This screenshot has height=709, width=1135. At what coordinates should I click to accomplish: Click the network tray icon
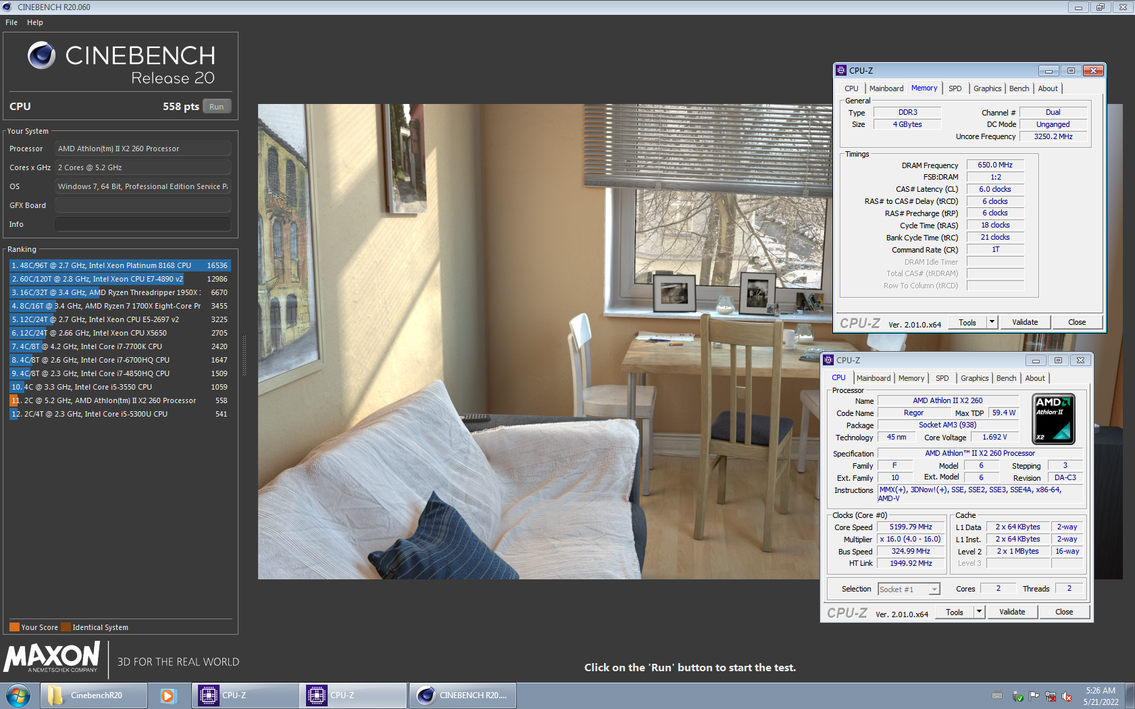pos(1051,696)
